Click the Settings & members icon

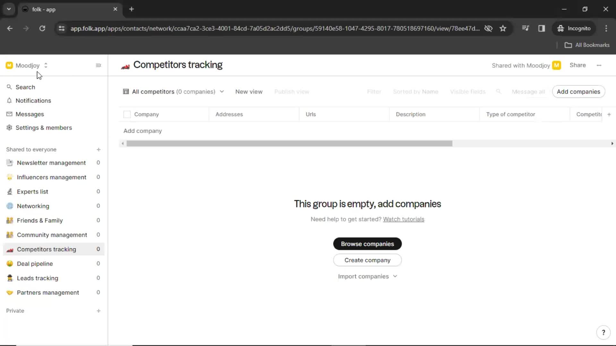9,128
